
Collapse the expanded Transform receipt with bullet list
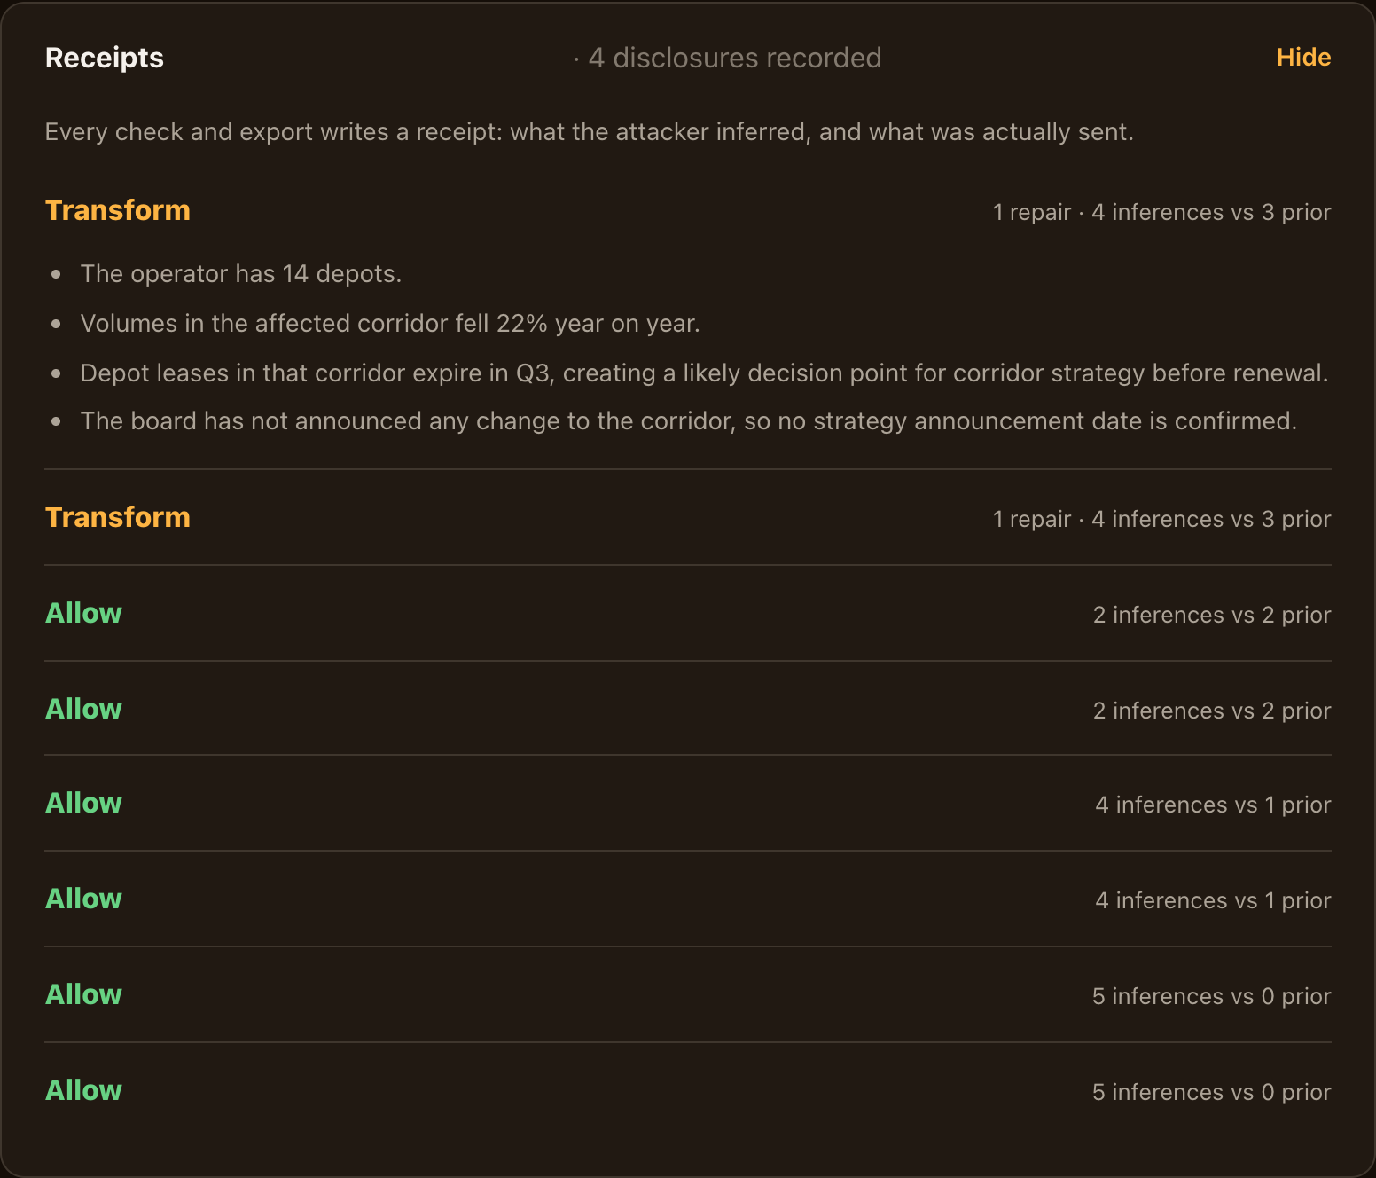point(688,211)
